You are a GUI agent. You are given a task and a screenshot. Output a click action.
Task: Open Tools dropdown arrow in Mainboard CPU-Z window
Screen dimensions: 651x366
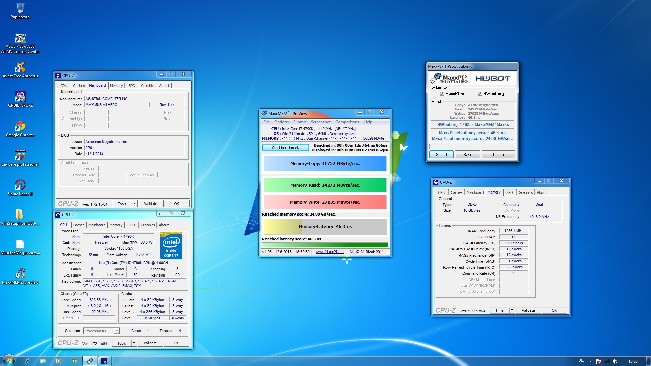click(134, 204)
